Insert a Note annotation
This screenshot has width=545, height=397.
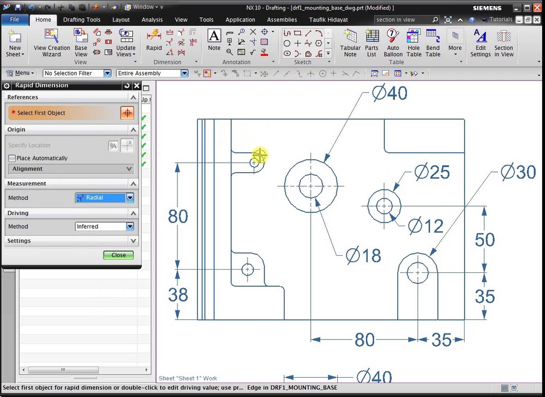214,40
